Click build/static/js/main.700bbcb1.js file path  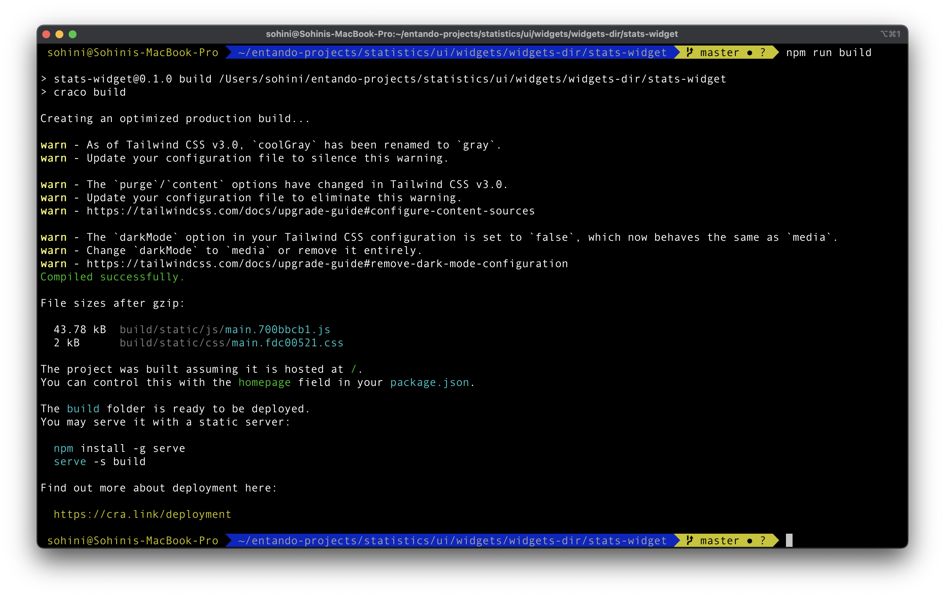[225, 330]
